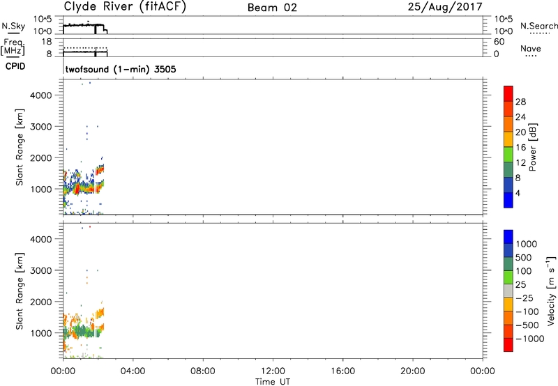Click the '4000' range tick of power panel
This screenshot has height=386, width=558.
click(41, 95)
